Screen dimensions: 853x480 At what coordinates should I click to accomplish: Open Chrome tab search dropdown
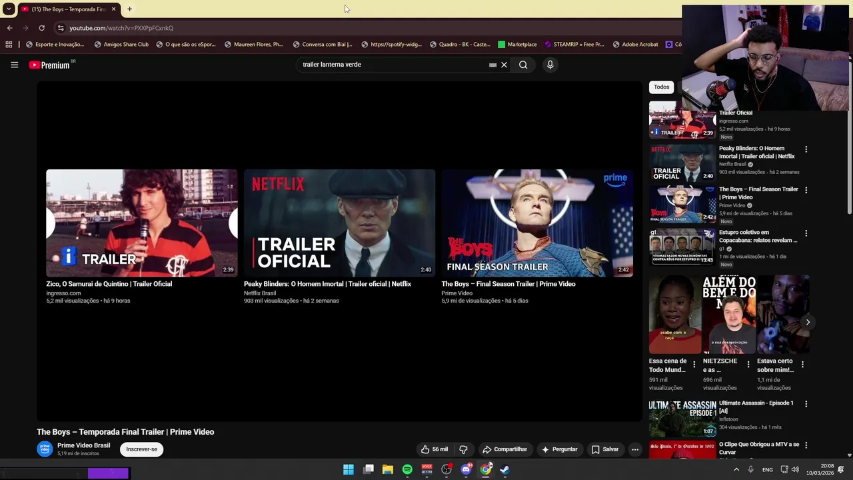9,9
